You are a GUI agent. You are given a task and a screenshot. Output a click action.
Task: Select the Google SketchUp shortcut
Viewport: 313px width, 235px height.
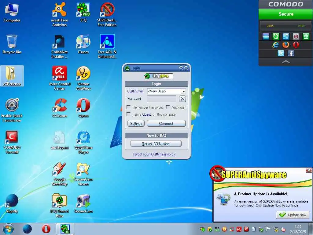[x=60, y=174]
